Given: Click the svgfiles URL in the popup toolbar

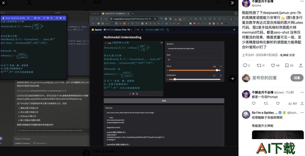Looking at the screenshot, I should [15, 18].
